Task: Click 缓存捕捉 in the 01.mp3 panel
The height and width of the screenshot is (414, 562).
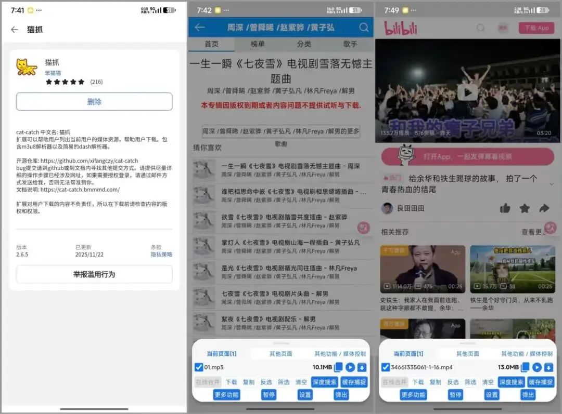Action: [x=354, y=382]
